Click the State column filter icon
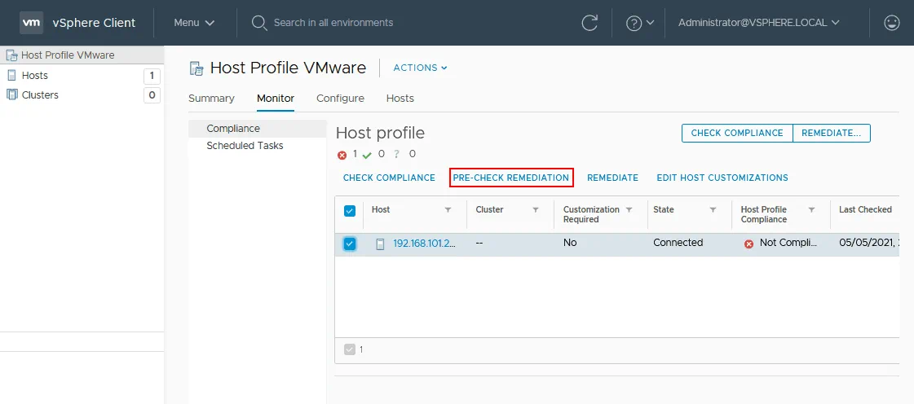Screen dimensions: 914x404 (x=713, y=210)
